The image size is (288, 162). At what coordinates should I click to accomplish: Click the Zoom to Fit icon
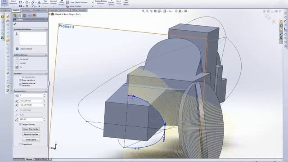pos(143,11)
